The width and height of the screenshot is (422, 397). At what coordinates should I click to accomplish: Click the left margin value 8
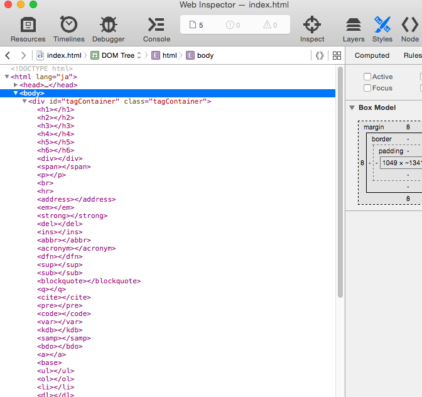362,163
